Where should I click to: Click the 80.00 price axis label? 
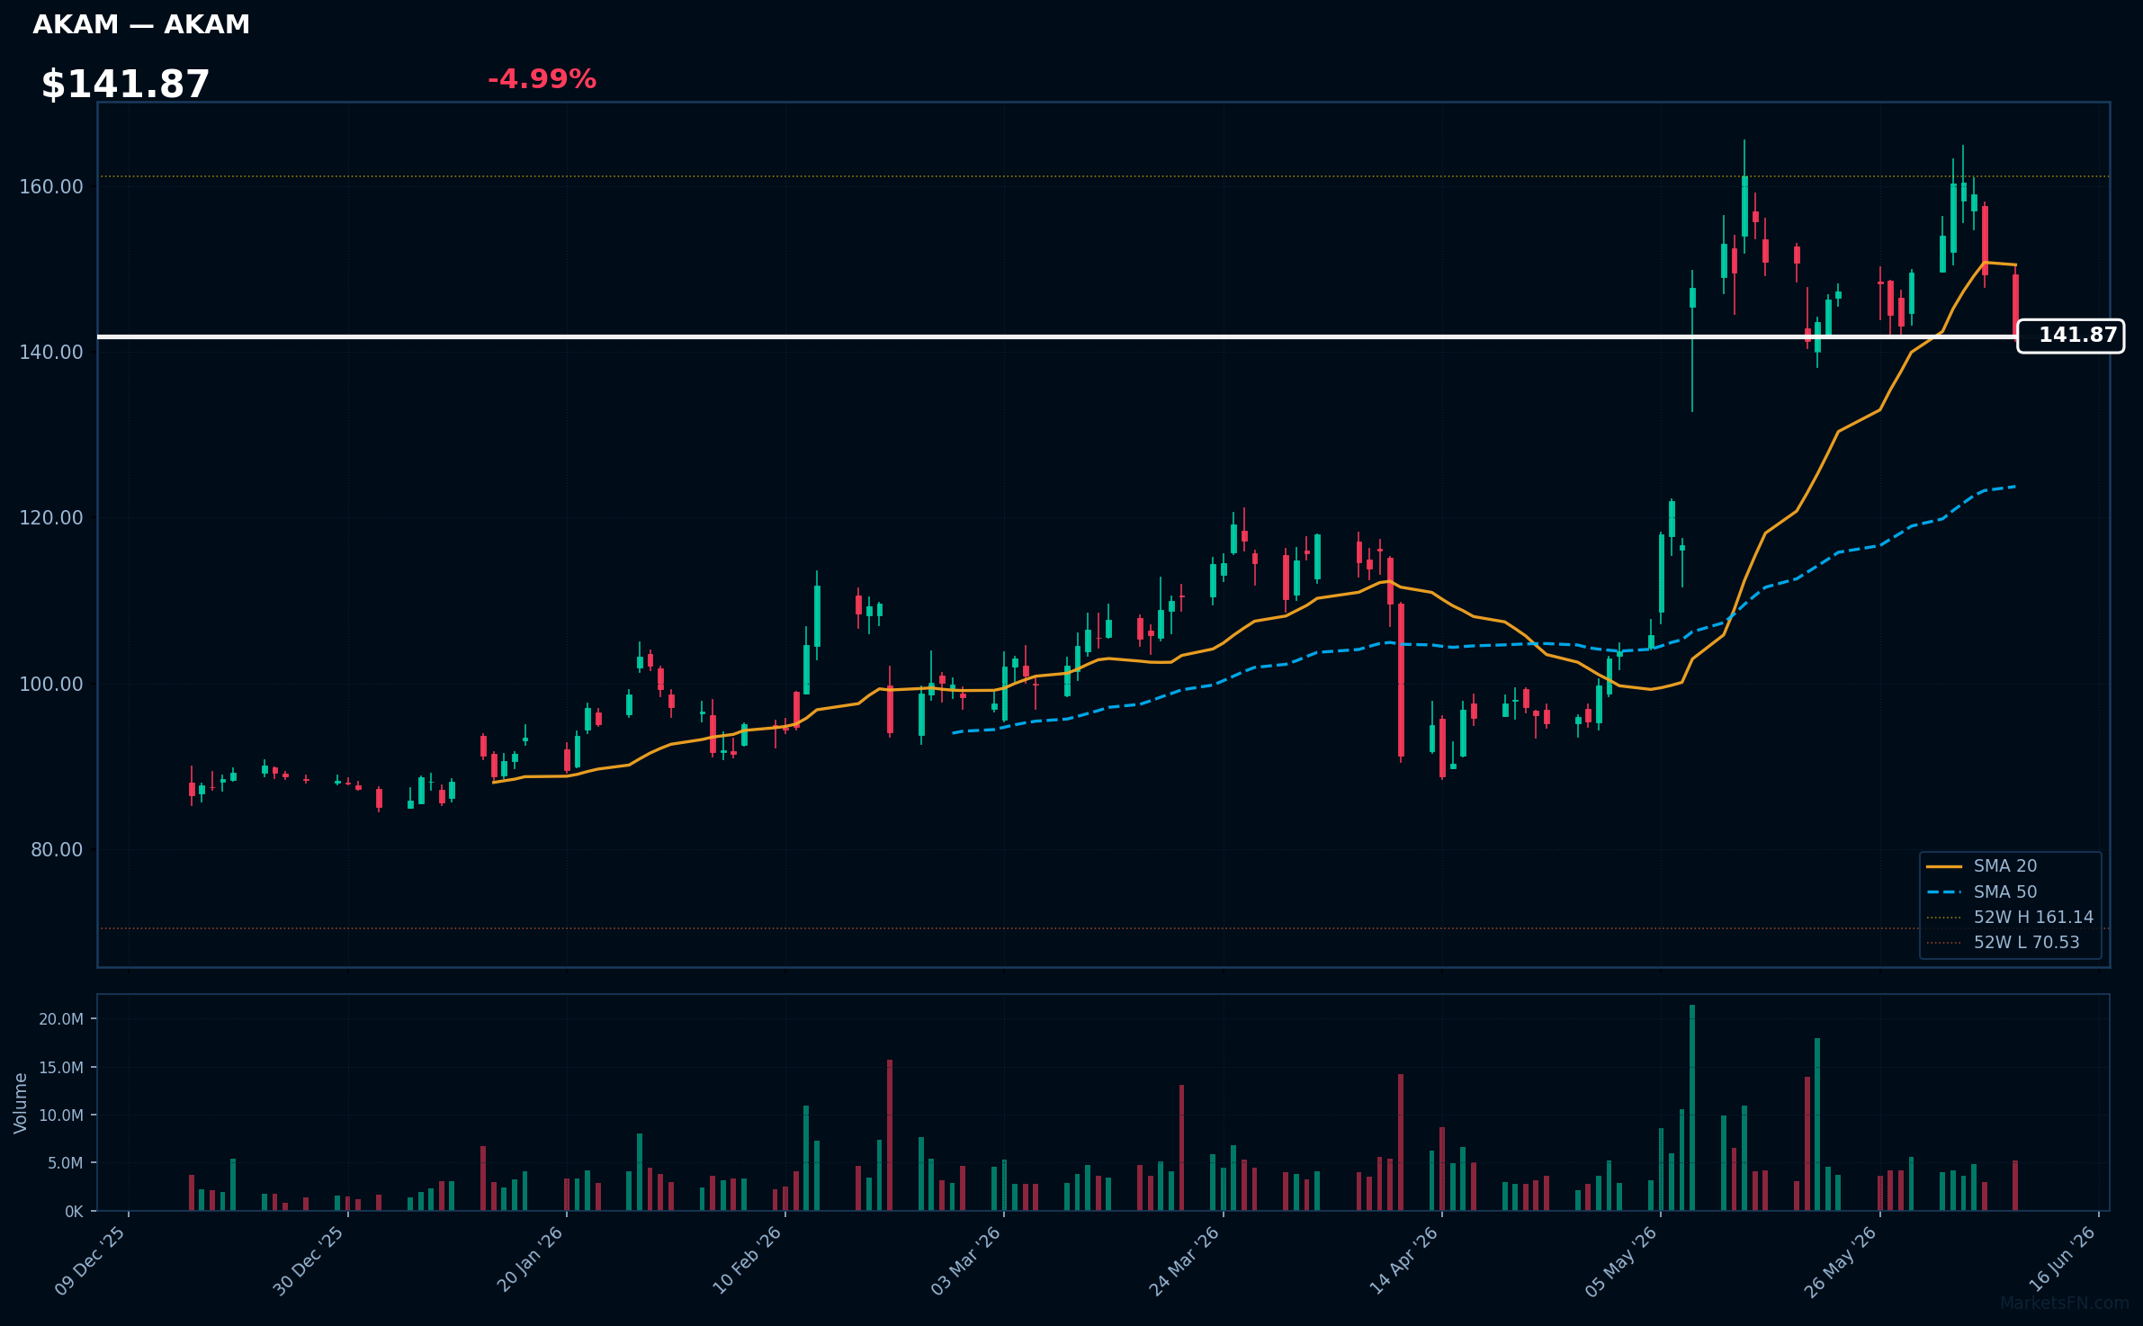tap(57, 850)
